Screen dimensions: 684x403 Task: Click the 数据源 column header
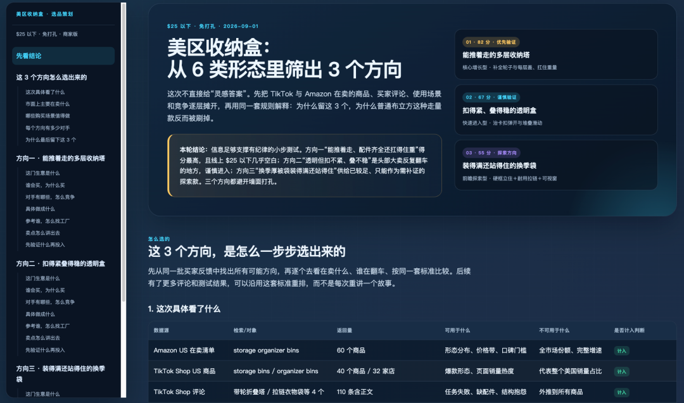click(x=161, y=330)
